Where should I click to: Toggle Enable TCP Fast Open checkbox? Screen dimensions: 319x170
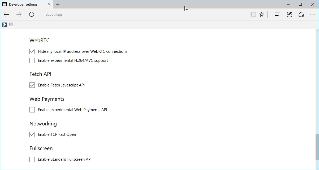click(x=32, y=134)
